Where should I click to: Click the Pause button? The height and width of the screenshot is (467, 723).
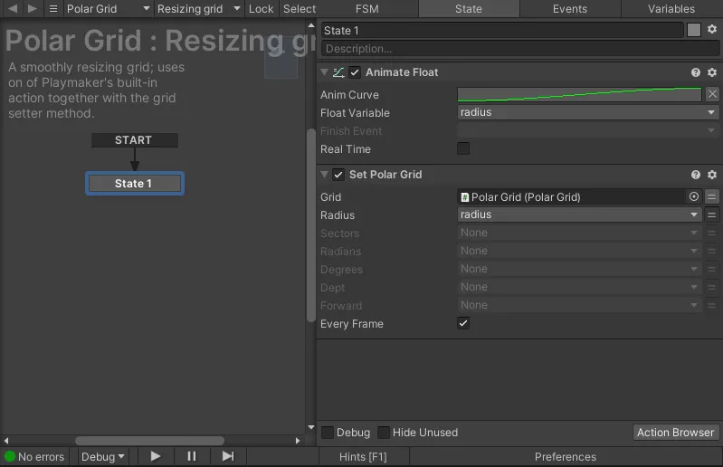click(192, 456)
